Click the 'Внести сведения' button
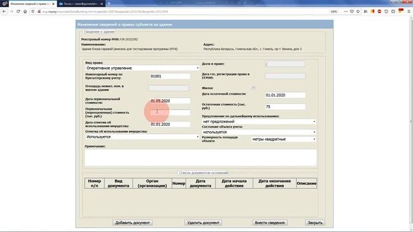Viewport: 413px width, 232px height. 270,222
